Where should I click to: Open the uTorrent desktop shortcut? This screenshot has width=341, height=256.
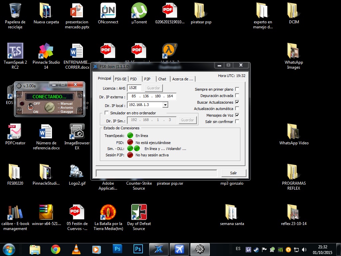tap(139, 11)
